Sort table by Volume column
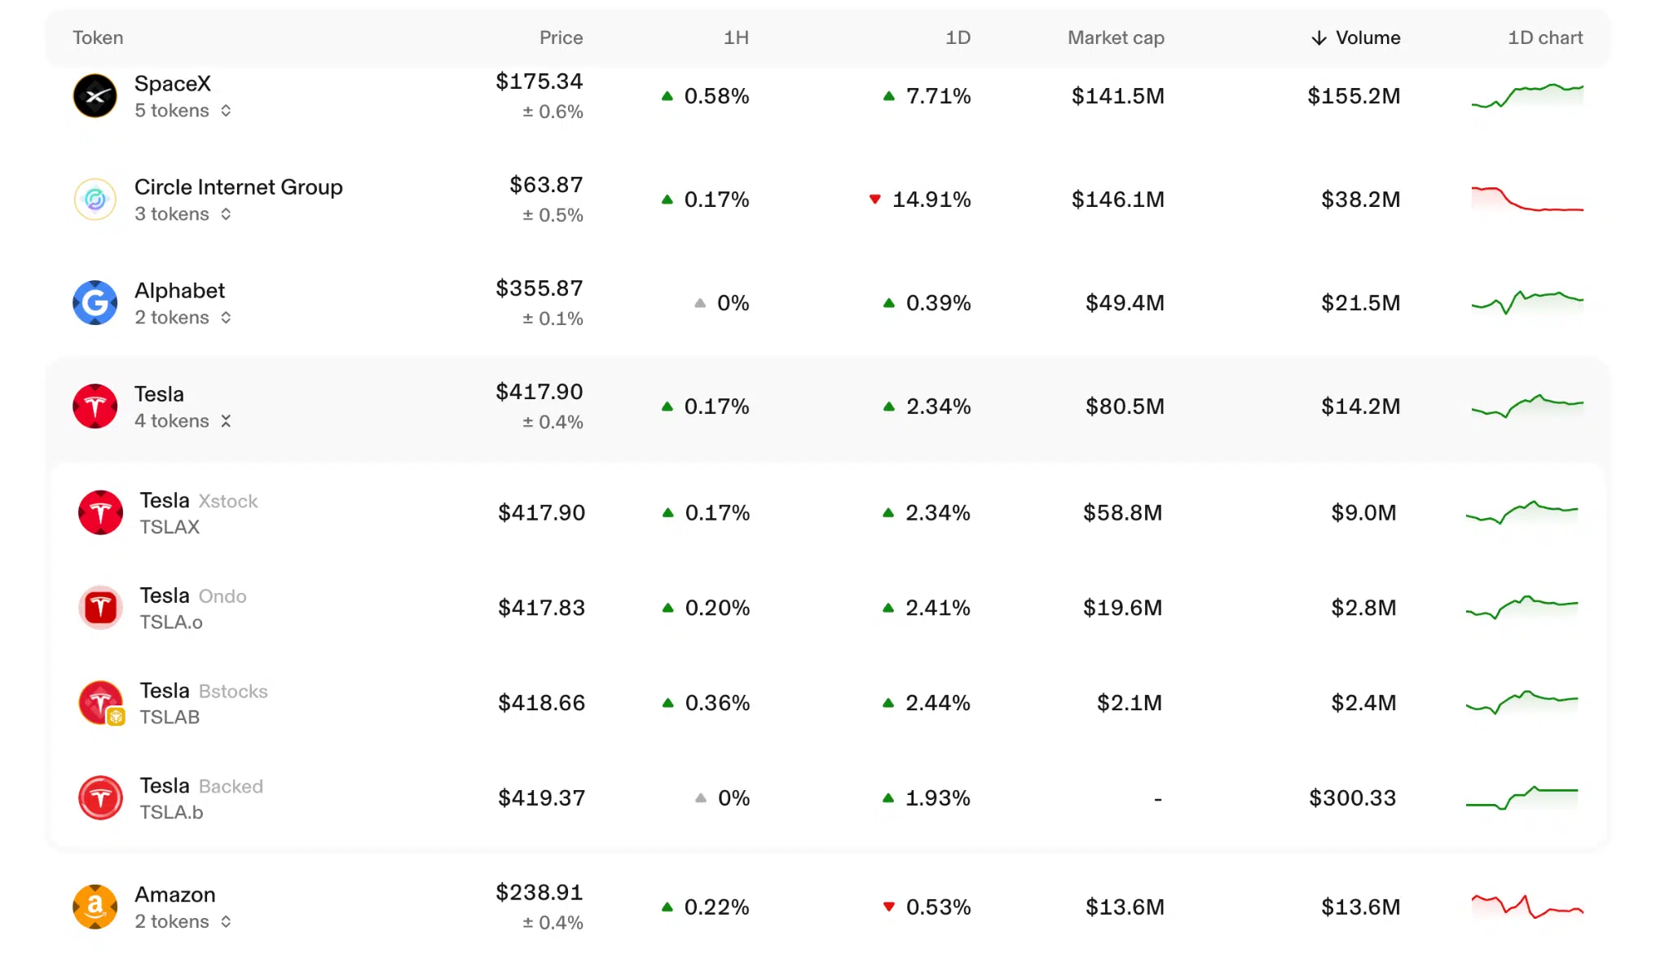The width and height of the screenshot is (1669, 962). click(x=1356, y=38)
